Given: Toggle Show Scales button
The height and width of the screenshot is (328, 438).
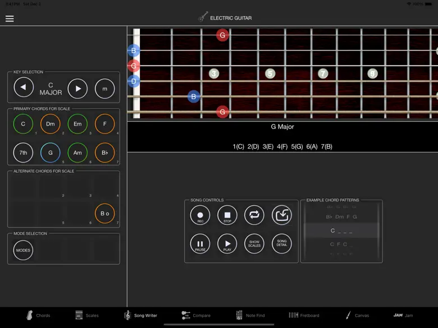Looking at the screenshot, I should click(x=254, y=244).
